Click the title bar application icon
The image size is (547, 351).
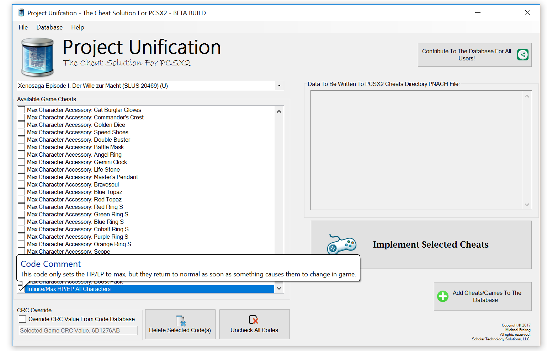21,13
